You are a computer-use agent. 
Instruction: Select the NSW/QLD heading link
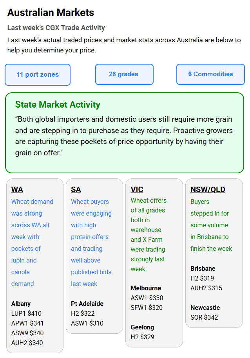click(208, 190)
